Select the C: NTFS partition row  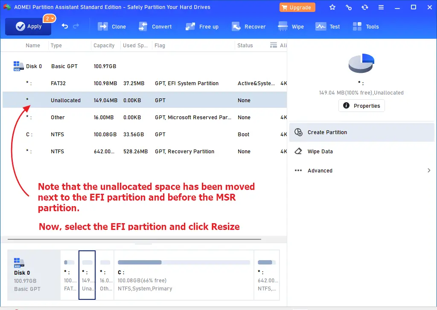145,134
